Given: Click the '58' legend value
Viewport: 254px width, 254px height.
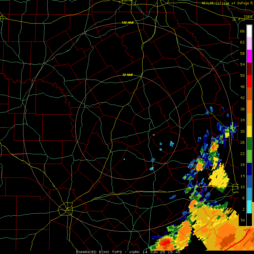Looking at the screenshot, I should coord(242,53).
